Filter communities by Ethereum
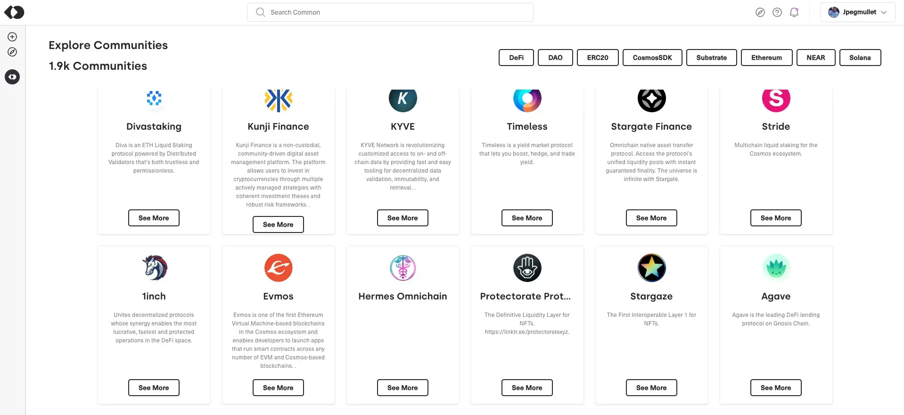This screenshot has width=904, height=415. coord(766,58)
